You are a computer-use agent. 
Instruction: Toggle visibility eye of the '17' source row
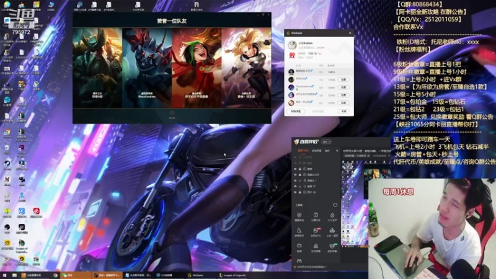click(296, 187)
